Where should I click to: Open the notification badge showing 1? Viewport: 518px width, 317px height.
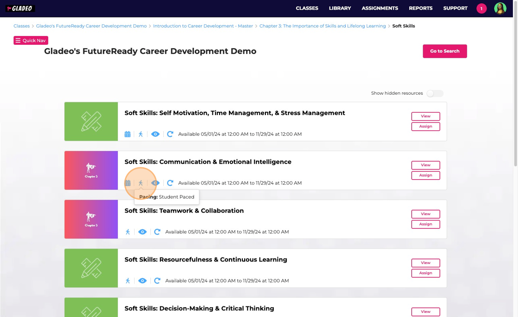coord(481,9)
